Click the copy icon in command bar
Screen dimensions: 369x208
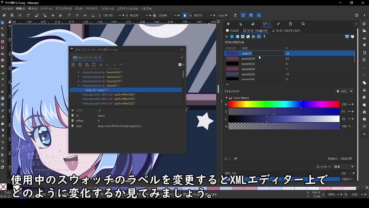(x=364, y=83)
